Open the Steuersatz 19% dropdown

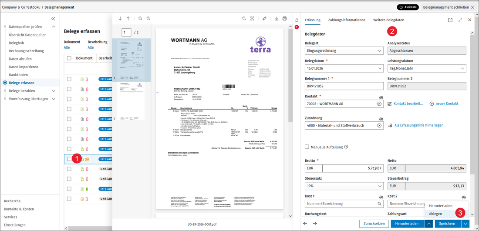[344, 186]
